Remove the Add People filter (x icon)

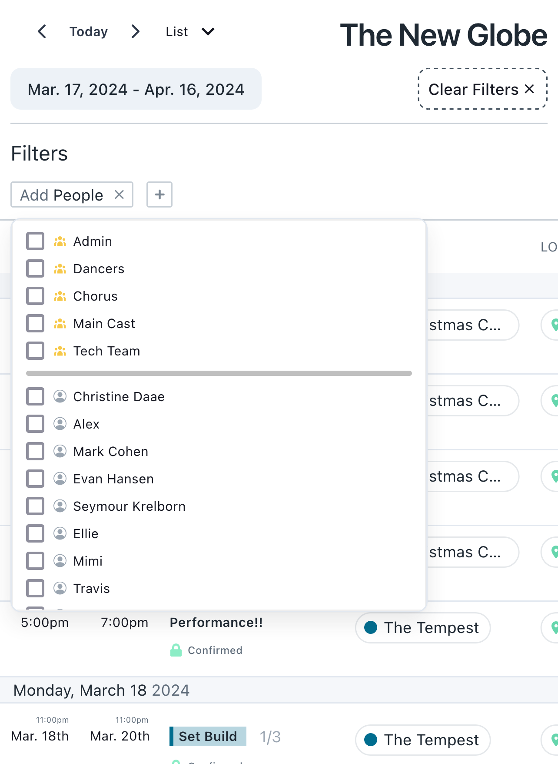(x=120, y=194)
